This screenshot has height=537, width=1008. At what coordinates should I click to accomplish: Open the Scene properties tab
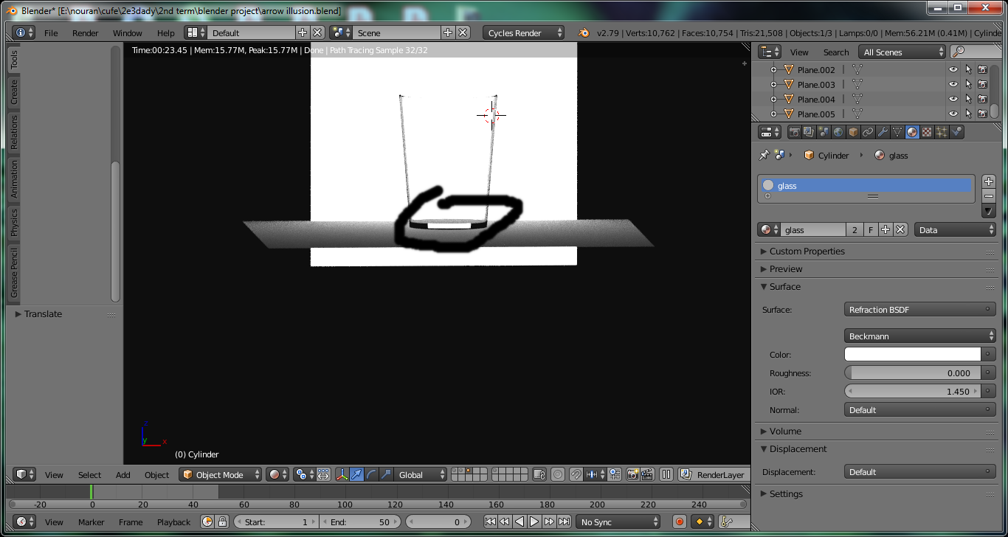point(824,132)
